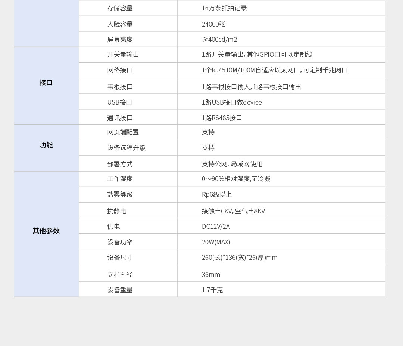Viewport: 403px width, 346px height.
Task: Click 支持 value beside 设备远程升级
Action: tap(208, 148)
